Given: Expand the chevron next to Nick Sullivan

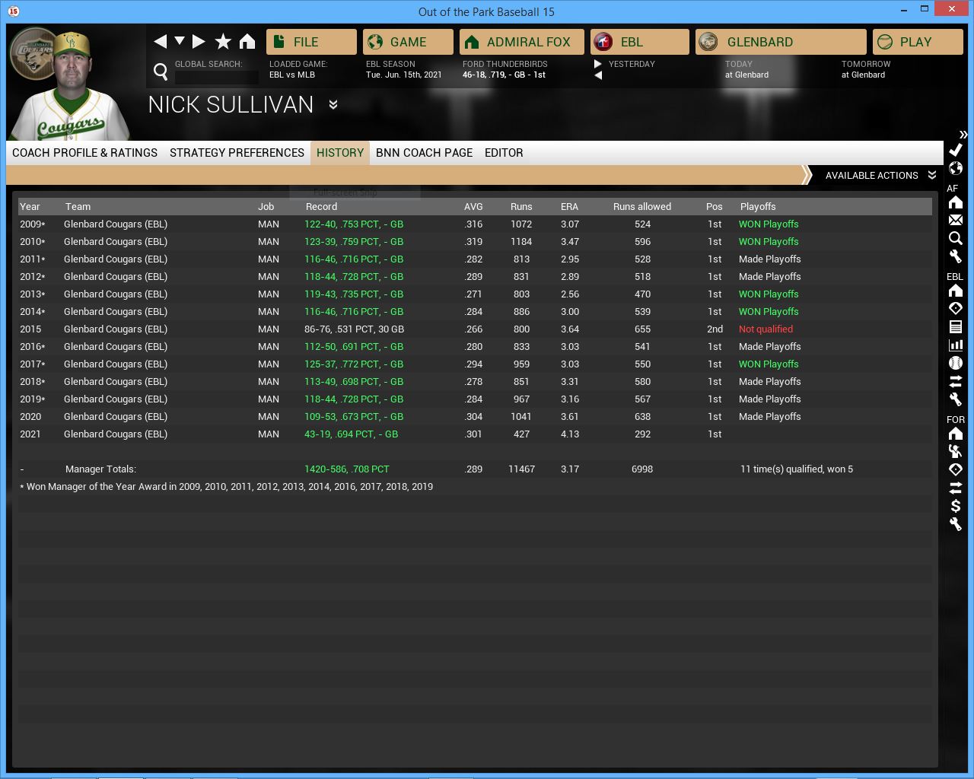Looking at the screenshot, I should pyautogui.click(x=333, y=104).
